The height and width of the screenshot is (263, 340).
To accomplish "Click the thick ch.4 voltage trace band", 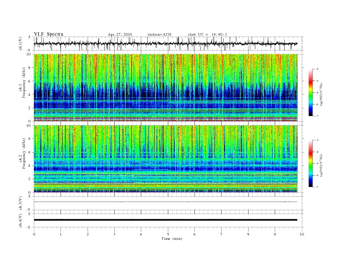I will pos(165,220).
